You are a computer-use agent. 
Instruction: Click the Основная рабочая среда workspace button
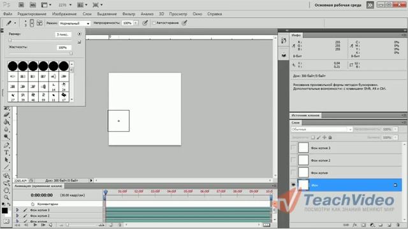click(338, 5)
